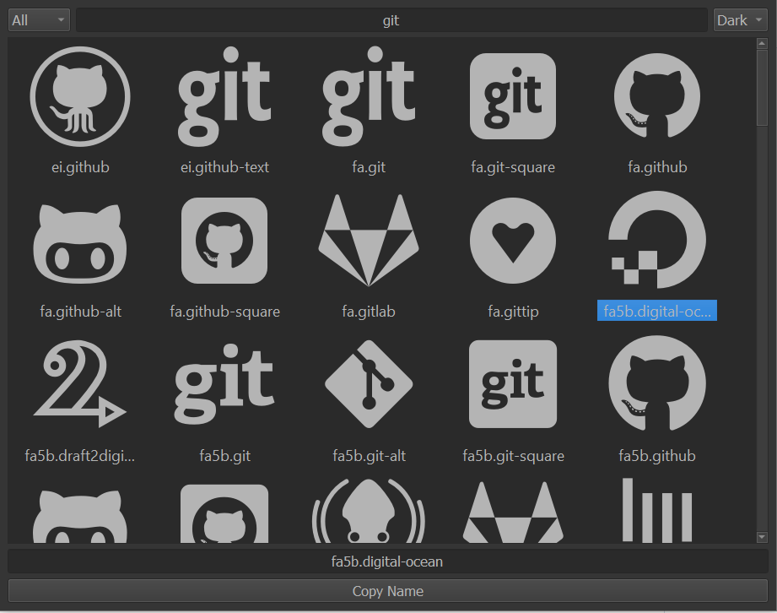Select the fa5b.git-alt diamond branch icon

[x=369, y=384]
